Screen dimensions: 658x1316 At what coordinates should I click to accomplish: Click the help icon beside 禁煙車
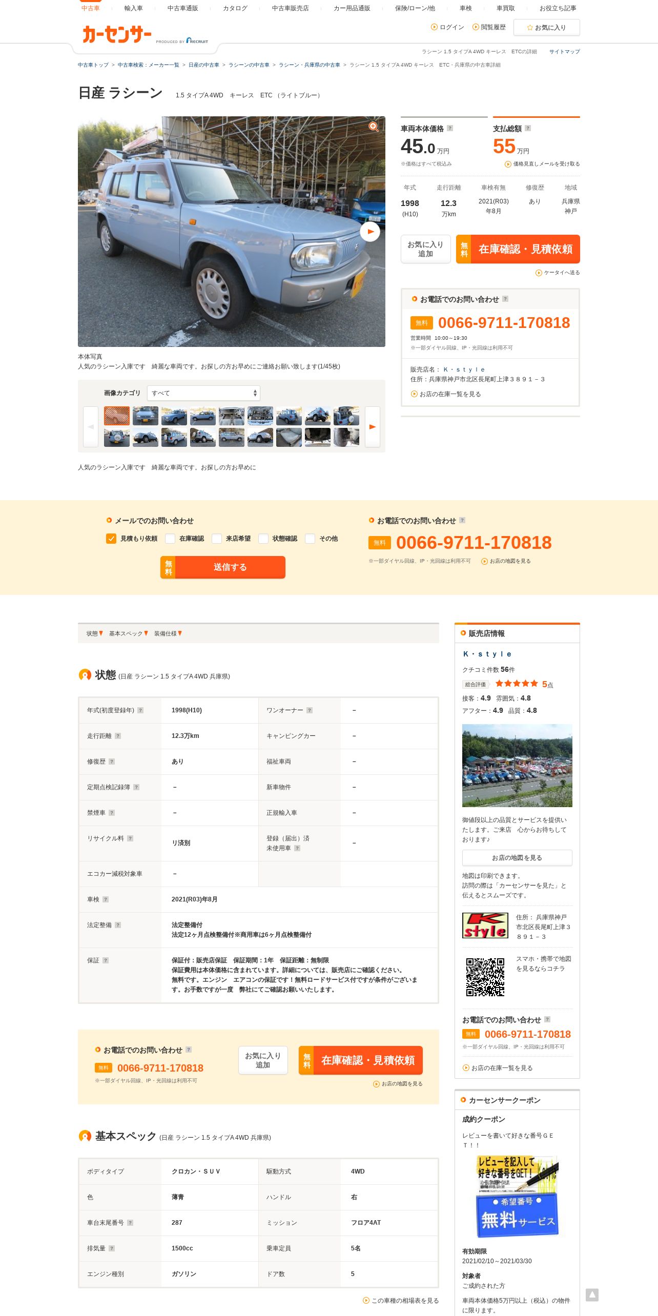(x=112, y=813)
